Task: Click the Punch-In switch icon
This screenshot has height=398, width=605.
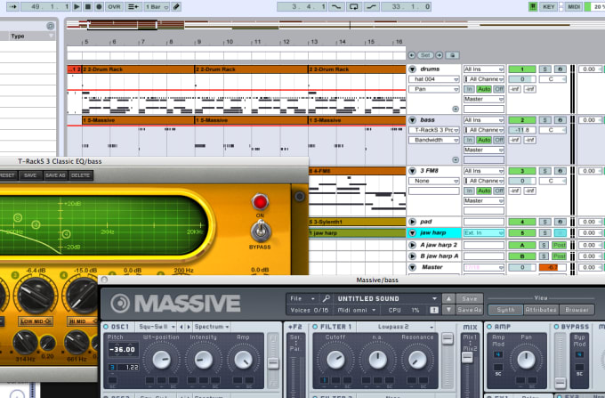Action: click(336, 6)
